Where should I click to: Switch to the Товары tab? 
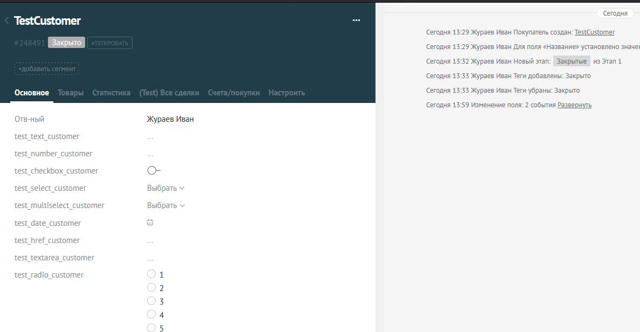point(71,93)
